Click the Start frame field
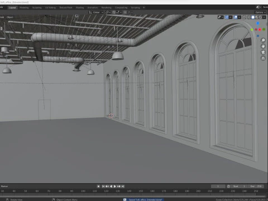The height and width of the screenshot is (201, 268). pyautogui.click(x=240, y=186)
